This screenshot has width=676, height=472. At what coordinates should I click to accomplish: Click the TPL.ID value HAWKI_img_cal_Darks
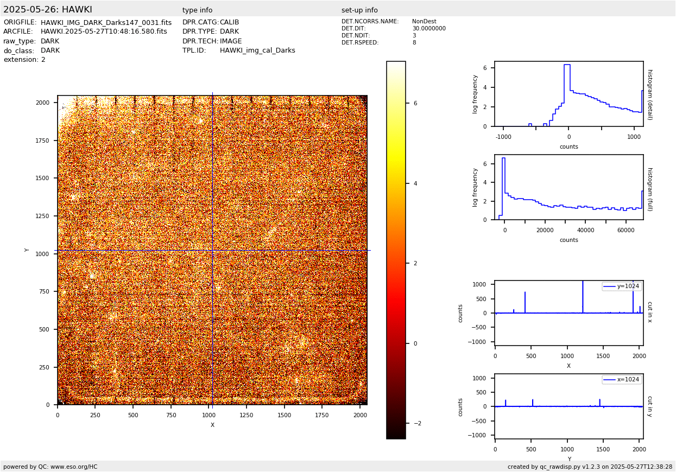pyautogui.click(x=257, y=50)
